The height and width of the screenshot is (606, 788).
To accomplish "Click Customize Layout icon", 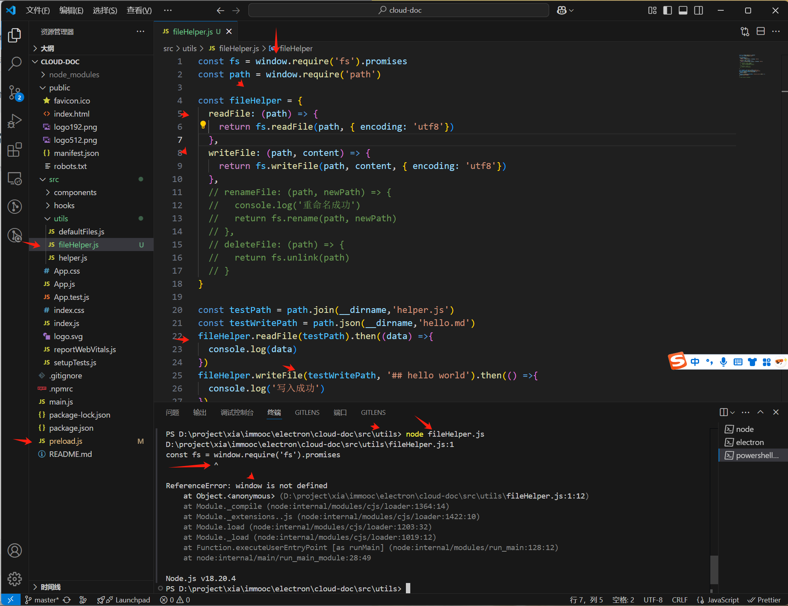I will point(652,10).
